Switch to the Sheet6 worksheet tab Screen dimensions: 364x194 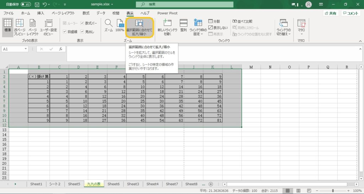tap(113, 184)
